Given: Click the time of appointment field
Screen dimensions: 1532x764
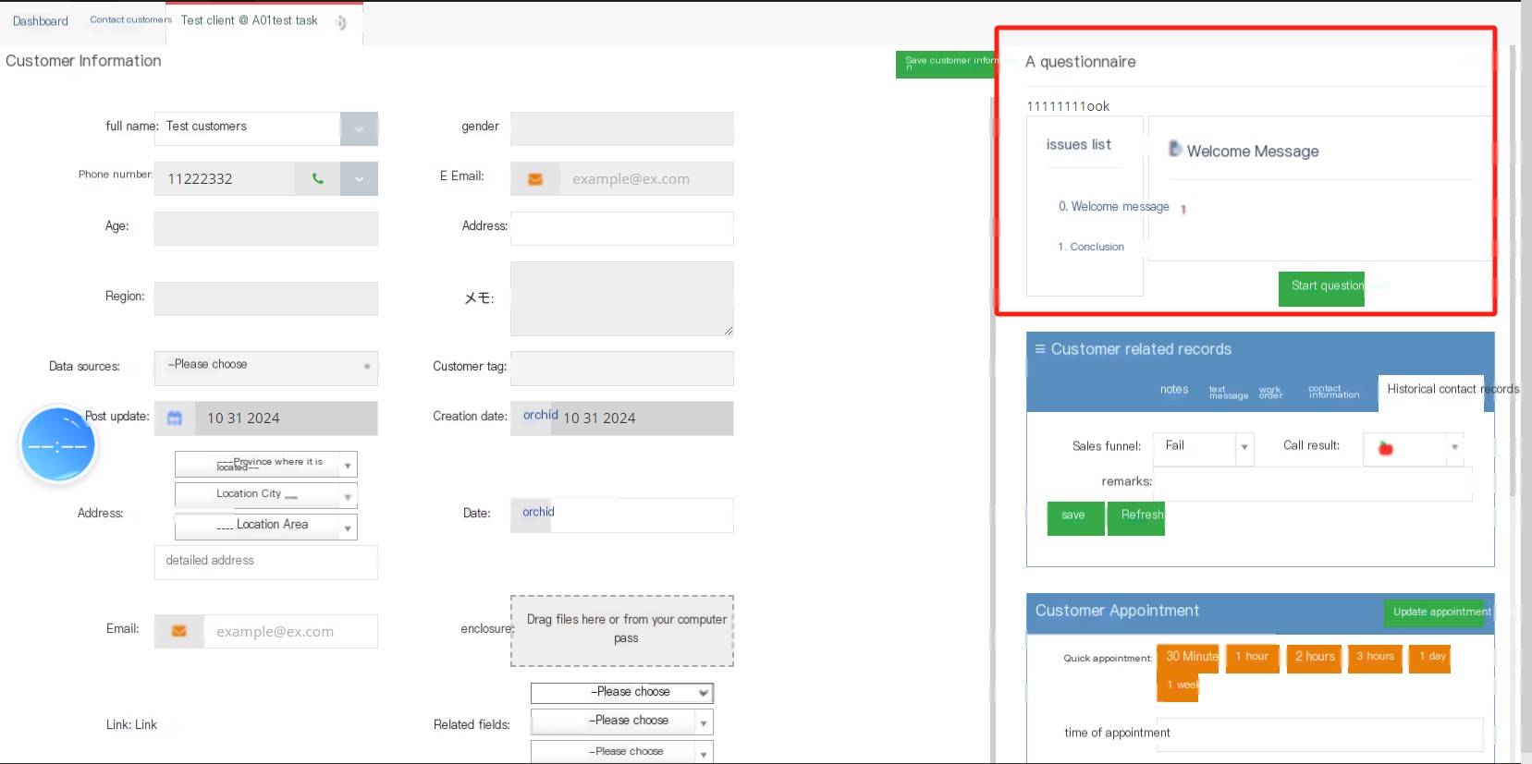Looking at the screenshot, I should (1320, 734).
